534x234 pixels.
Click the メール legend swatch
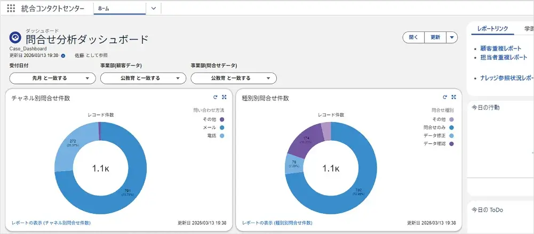tap(222, 127)
